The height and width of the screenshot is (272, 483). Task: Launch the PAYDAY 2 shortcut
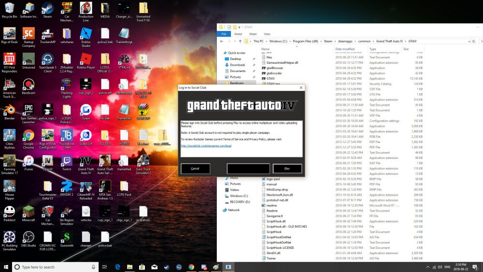point(67,188)
